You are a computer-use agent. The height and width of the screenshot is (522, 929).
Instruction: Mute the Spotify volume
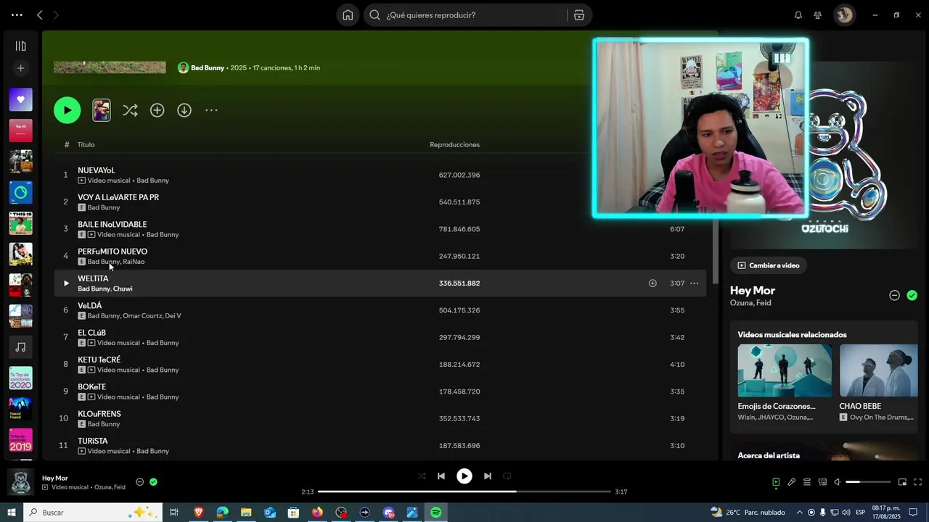point(837,482)
